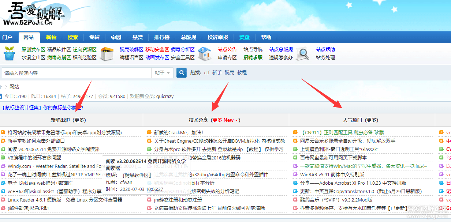Open the 精品软件区 link

click(x=59, y=49)
